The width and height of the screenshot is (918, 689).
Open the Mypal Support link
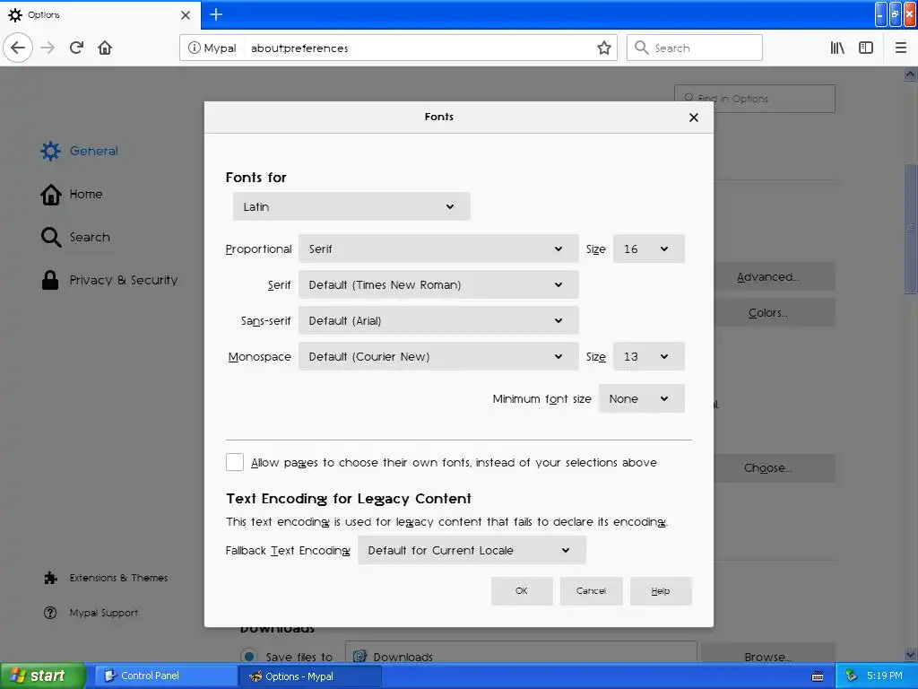104,613
